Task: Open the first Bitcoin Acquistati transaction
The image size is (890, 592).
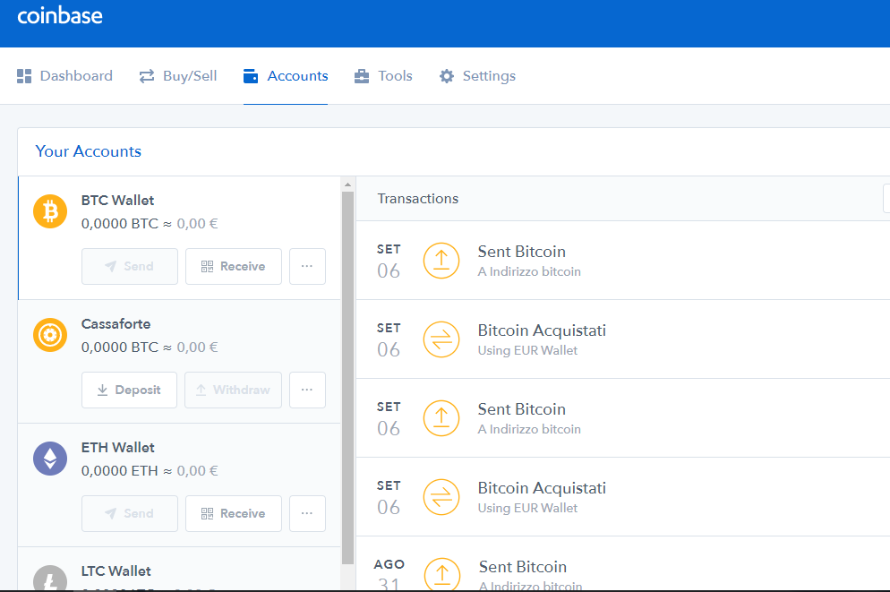Action: (x=622, y=339)
